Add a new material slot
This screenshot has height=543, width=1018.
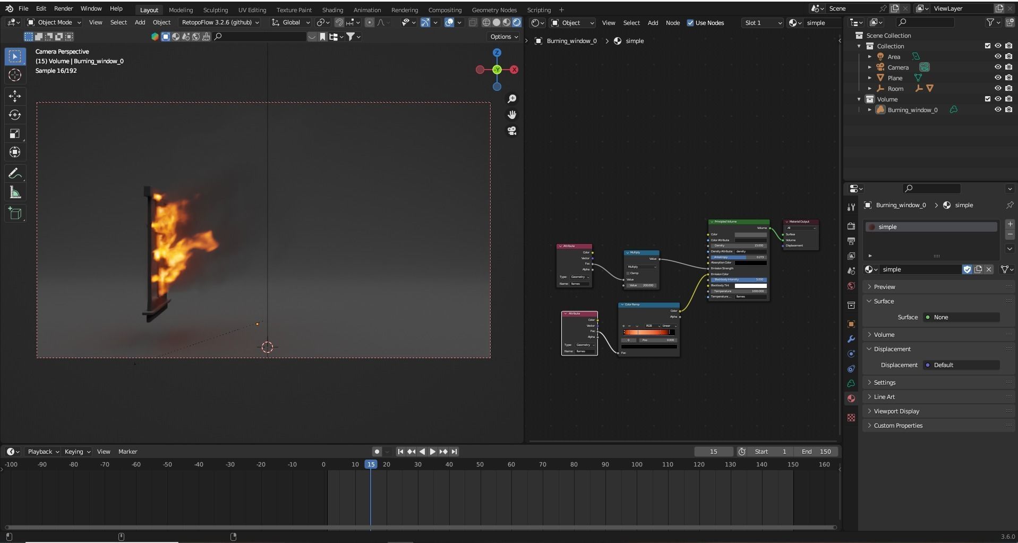[x=1010, y=224]
